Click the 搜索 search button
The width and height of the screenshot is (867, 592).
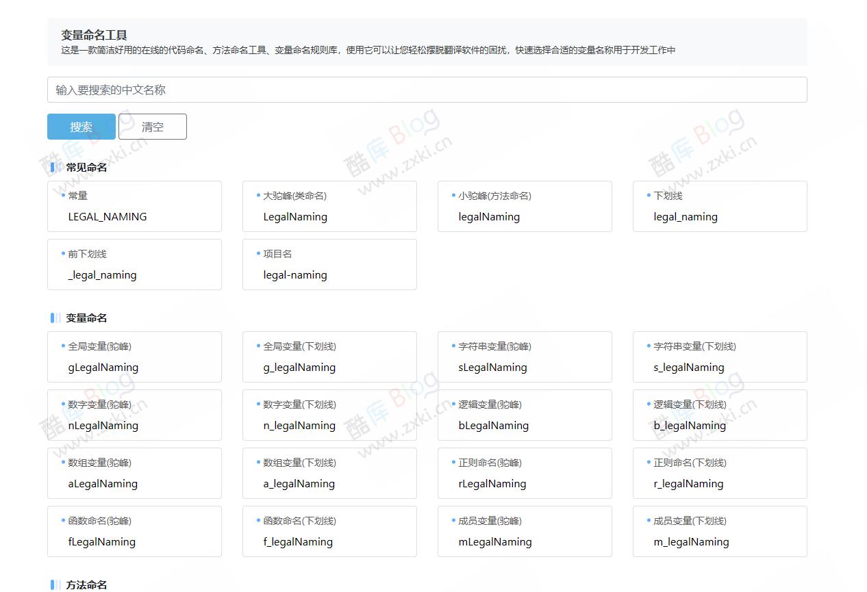click(x=81, y=126)
